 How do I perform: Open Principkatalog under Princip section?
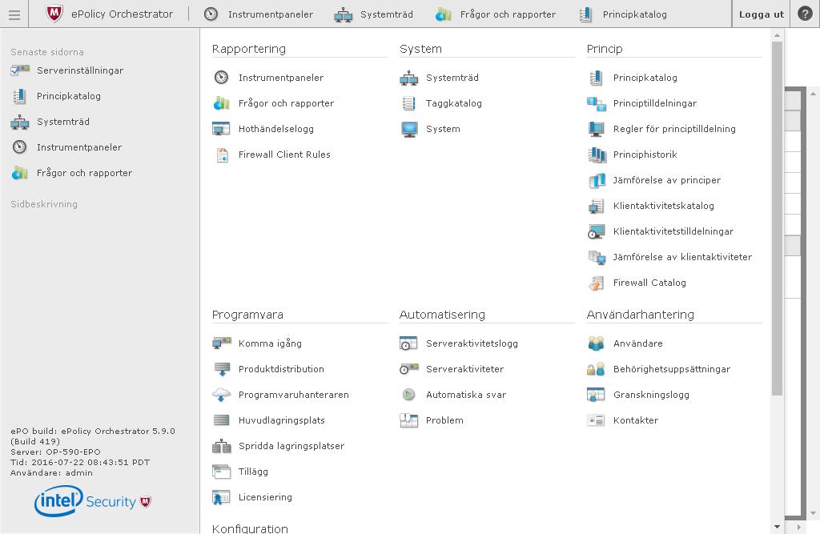point(645,78)
